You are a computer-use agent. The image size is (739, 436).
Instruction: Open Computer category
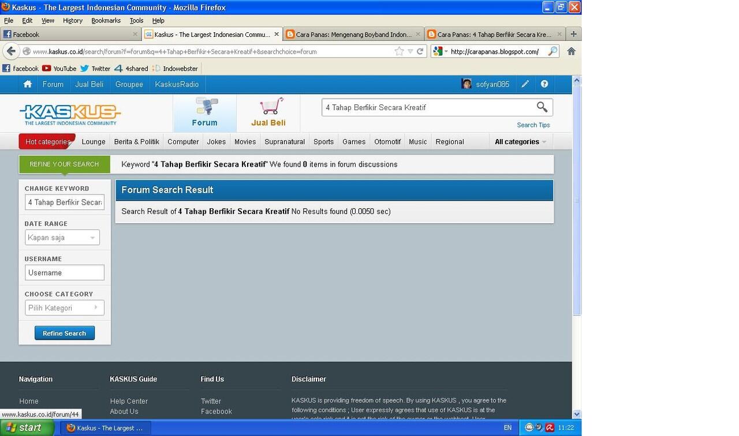click(x=183, y=142)
